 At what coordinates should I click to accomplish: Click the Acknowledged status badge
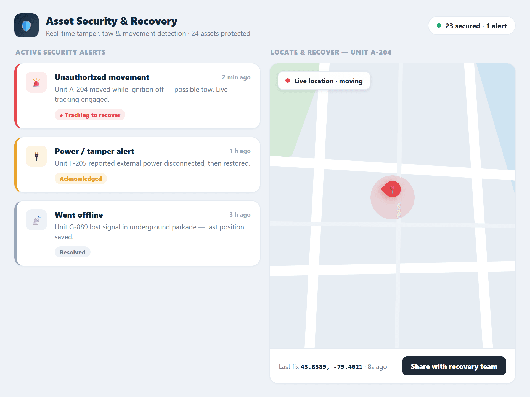(x=81, y=179)
